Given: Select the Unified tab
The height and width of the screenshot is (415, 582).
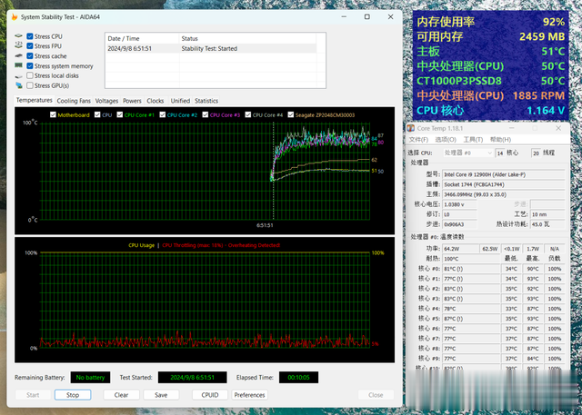Looking at the screenshot, I should coord(180,101).
